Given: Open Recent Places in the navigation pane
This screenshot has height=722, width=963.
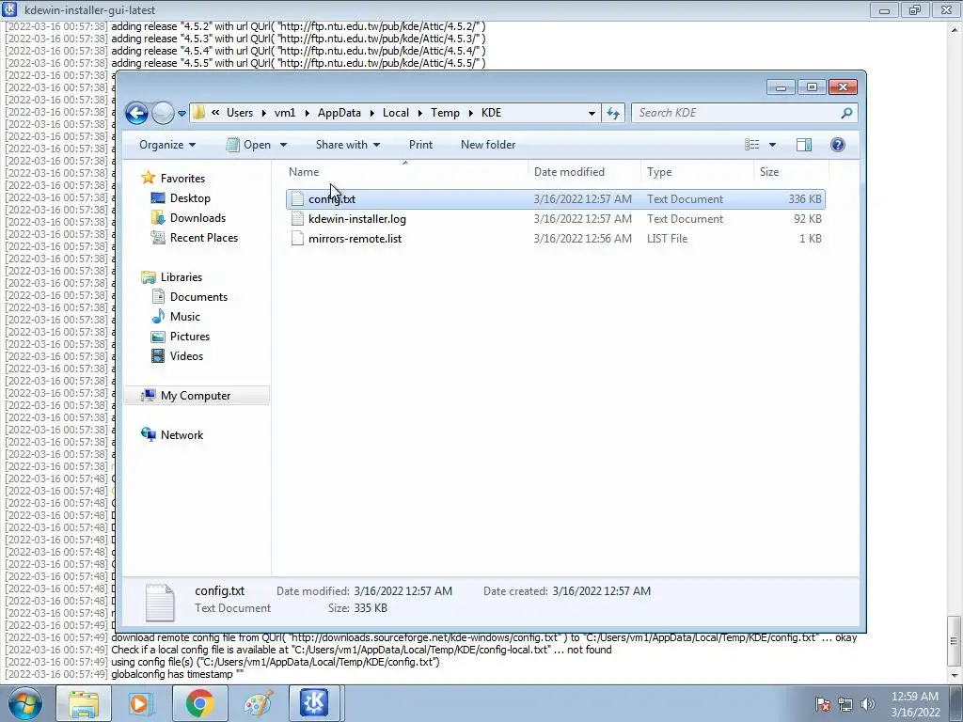Looking at the screenshot, I should coord(204,238).
